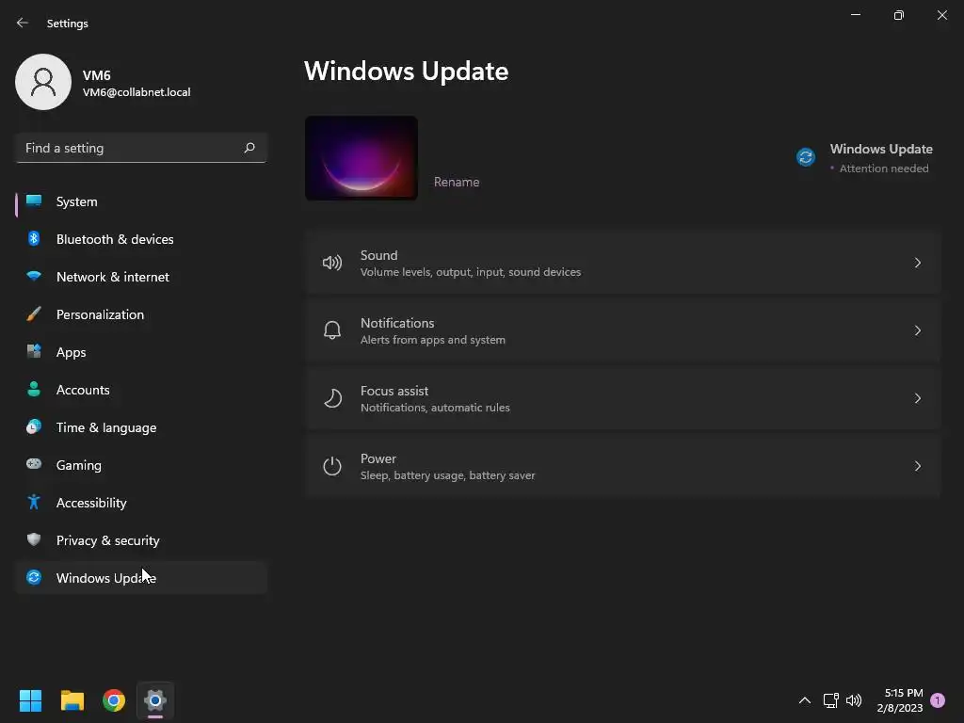Click the System monitor icon in the sidebar

pyautogui.click(x=34, y=201)
